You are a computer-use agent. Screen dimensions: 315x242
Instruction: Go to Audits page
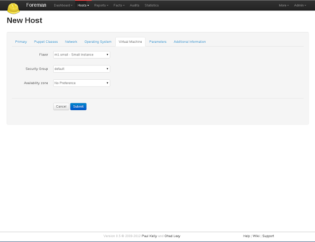click(134, 5)
